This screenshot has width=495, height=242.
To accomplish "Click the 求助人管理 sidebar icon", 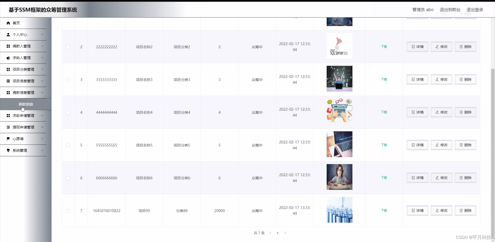I will (8, 58).
